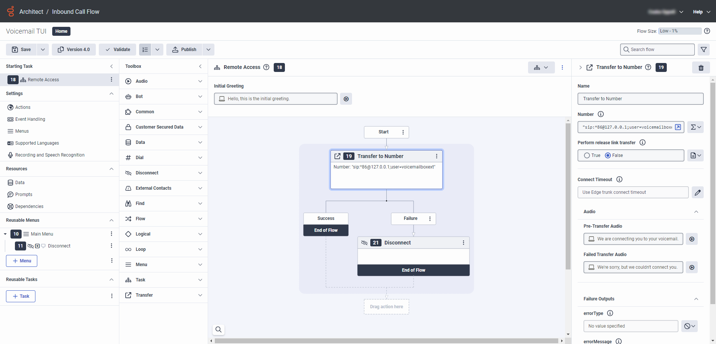Play the Pre-Transfer Audio prompt
Viewport: 716px width, 344px height.
click(x=692, y=239)
